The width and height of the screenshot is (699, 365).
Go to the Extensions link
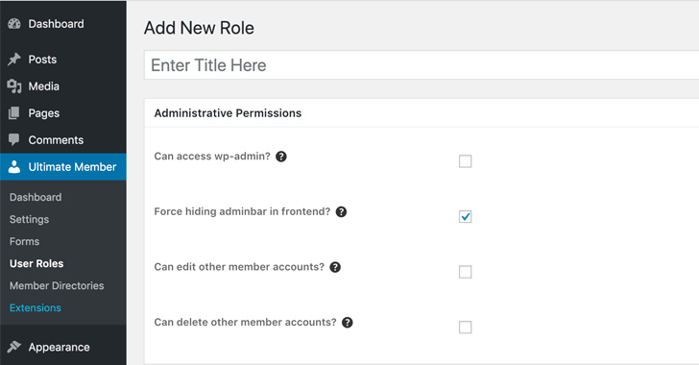pos(36,308)
